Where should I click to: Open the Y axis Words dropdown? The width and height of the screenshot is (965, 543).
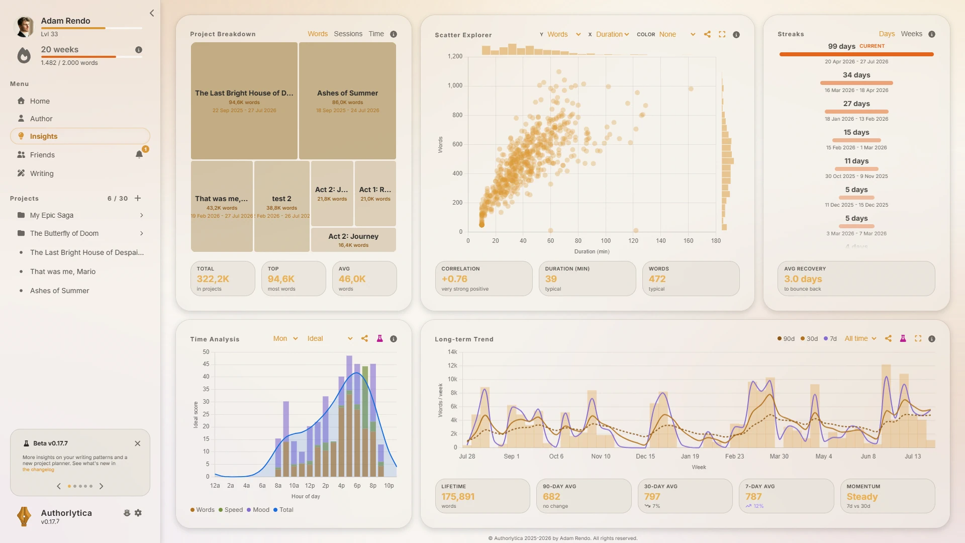(x=563, y=34)
